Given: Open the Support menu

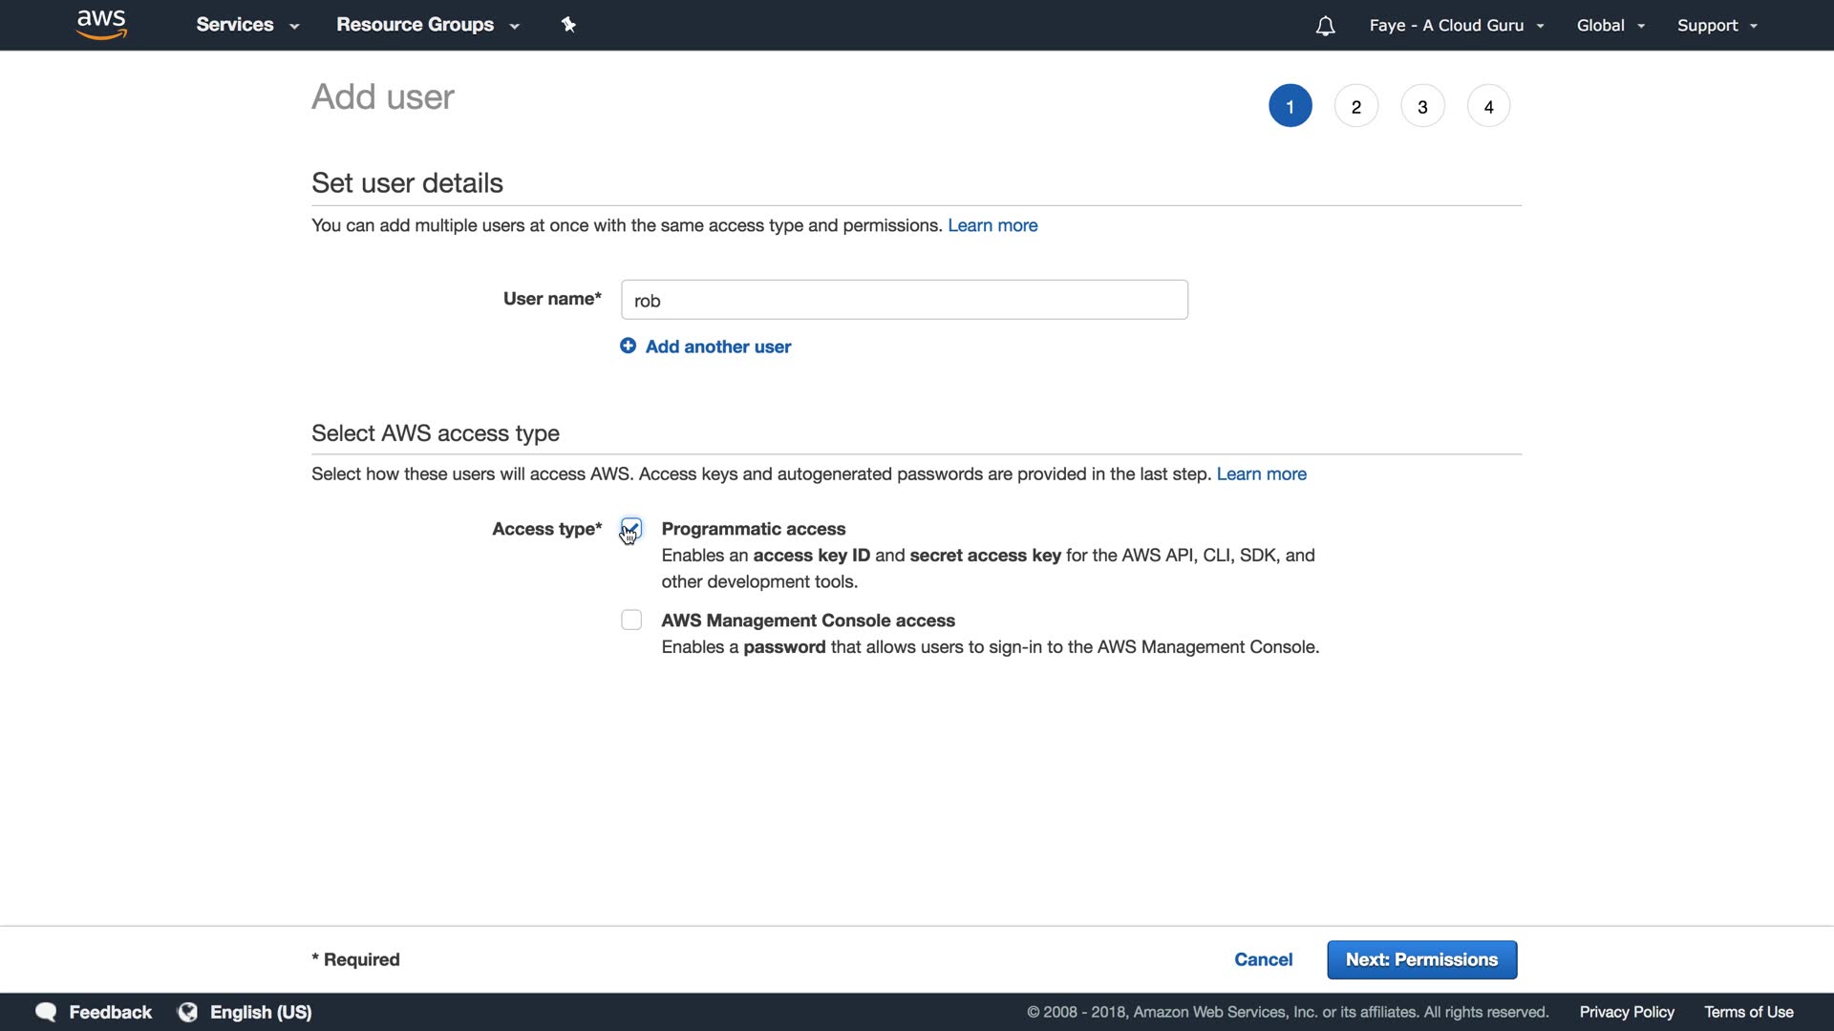Looking at the screenshot, I should coord(1717,26).
